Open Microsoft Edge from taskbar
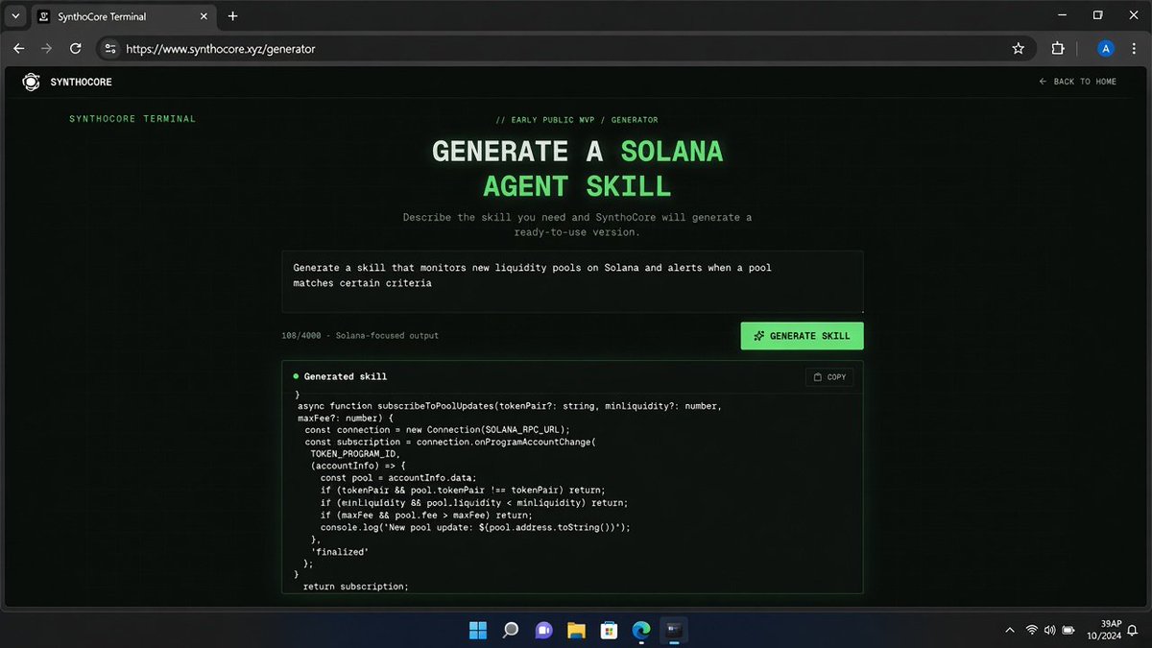This screenshot has height=648, width=1152. pyautogui.click(x=641, y=630)
